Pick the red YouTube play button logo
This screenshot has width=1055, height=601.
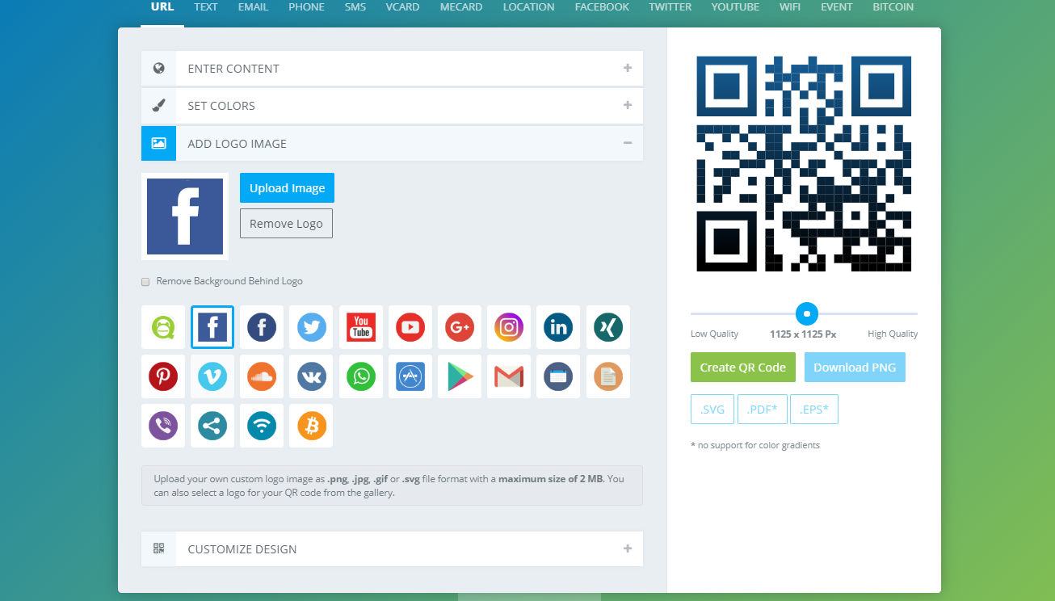(410, 327)
